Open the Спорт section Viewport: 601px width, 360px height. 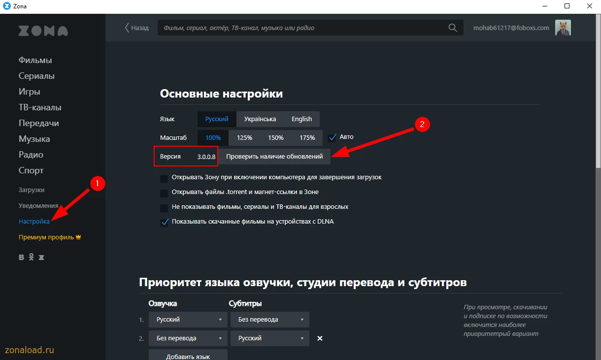click(x=31, y=170)
